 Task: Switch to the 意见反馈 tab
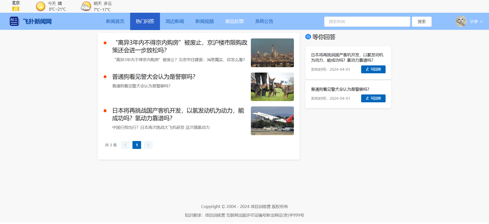[234, 21]
